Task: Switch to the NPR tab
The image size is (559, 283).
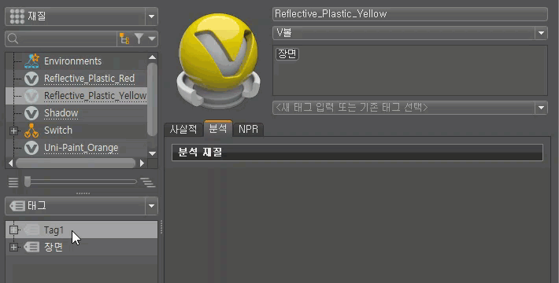Action: pos(248,129)
